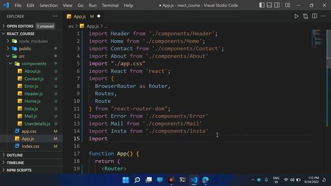This screenshot has height=186, width=331.
Task: Open About.js in the explorer
Action: pyautogui.click(x=32, y=71)
